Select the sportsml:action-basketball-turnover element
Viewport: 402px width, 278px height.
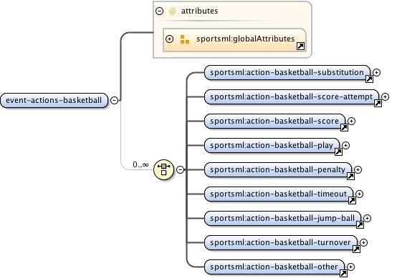pos(281,242)
